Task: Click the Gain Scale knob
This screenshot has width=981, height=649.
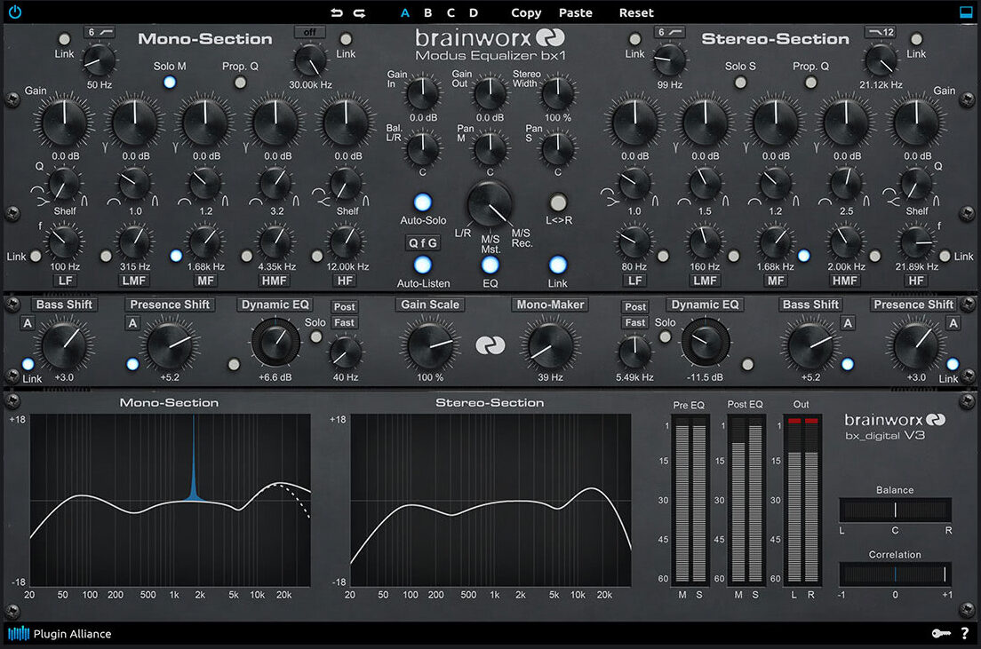Action: [430, 345]
